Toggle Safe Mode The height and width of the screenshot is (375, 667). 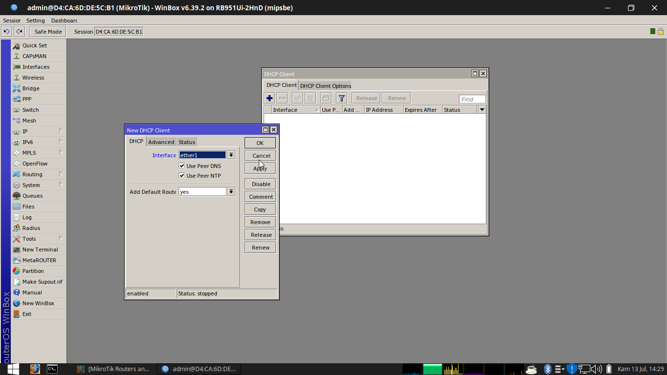click(x=48, y=32)
